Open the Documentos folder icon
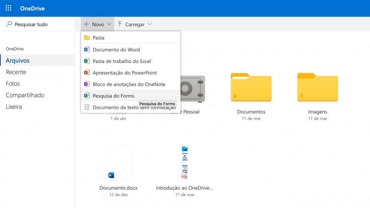370x208 pixels. click(x=251, y=87)
